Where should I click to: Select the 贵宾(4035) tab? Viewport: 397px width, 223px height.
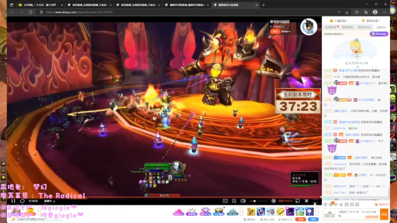(x=364, y=27)
